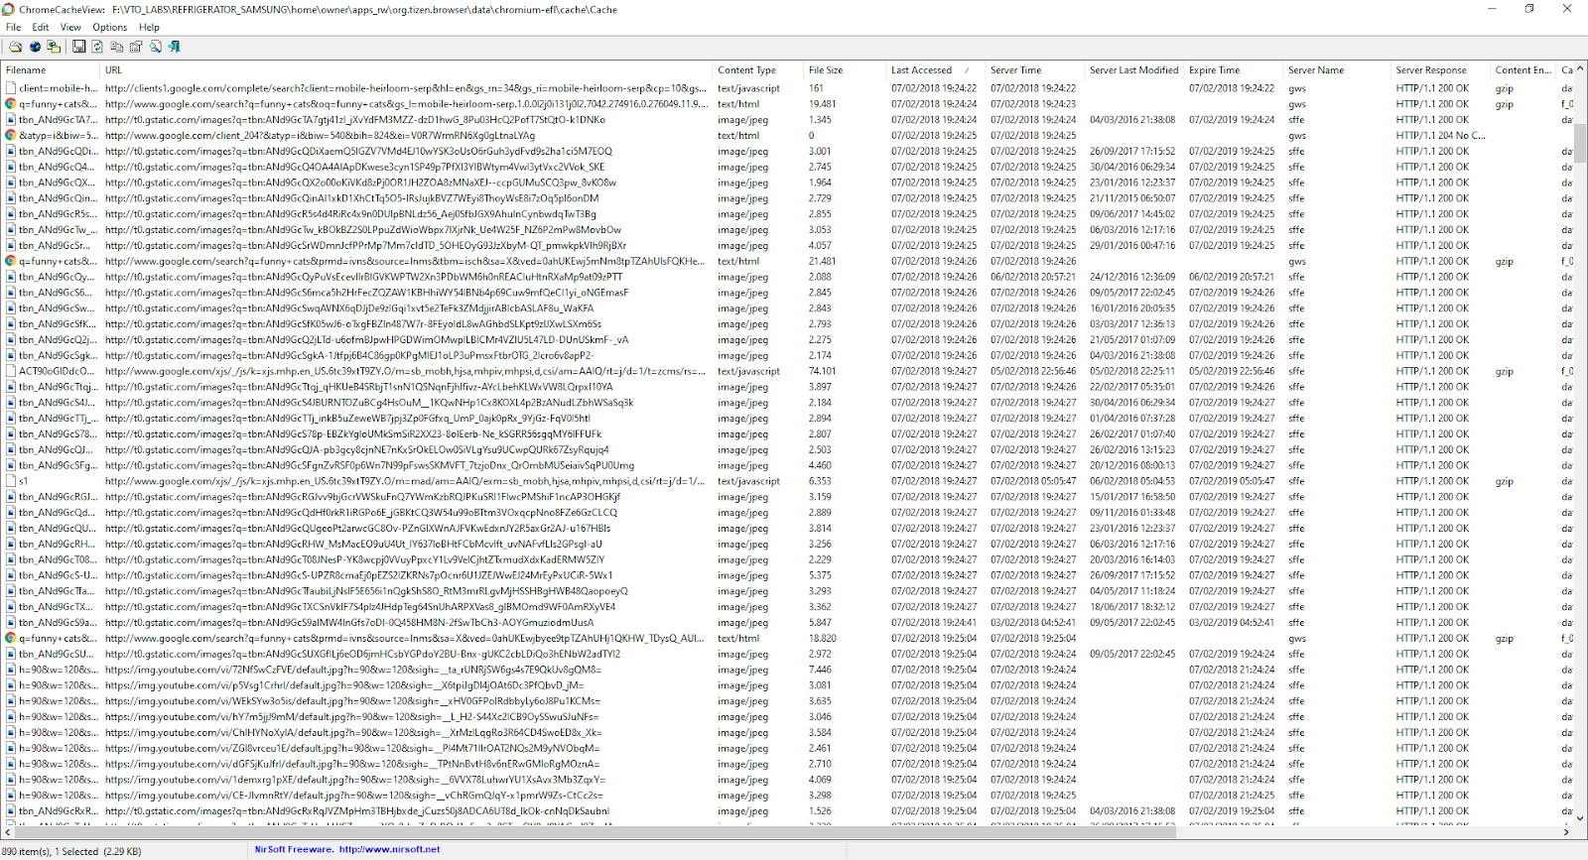Sort by the Server Name column header
Viewport: 1588px width, 860px height.
pyautogui.click(x=1336, y=70)
